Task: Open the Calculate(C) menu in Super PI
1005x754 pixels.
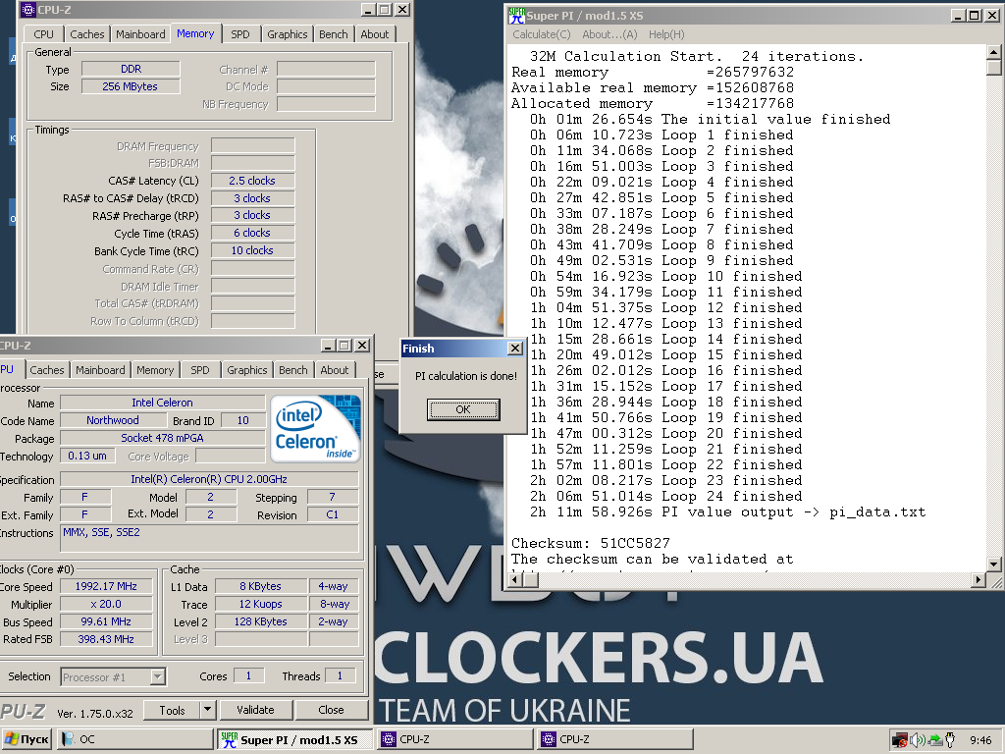Action: coord(541,34)
